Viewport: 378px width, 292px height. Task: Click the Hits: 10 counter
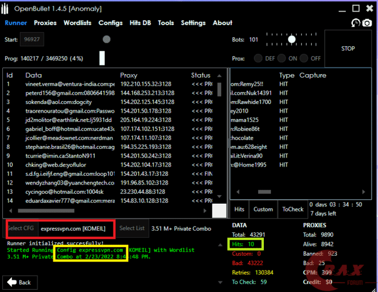[x=243, y=244]
